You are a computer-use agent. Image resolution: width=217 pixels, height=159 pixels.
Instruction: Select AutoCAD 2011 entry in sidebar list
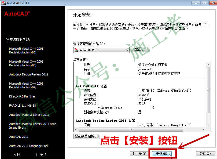[19, 137]
